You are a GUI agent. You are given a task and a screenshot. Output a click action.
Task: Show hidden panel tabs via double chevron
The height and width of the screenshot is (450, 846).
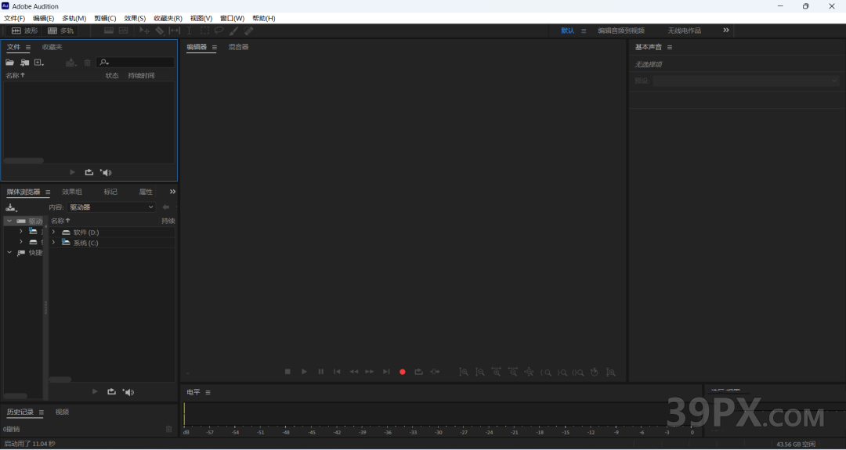(x=172, y=191)
